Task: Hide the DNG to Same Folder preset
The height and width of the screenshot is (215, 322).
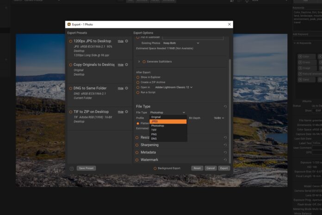Action: (x=121, y=88)
